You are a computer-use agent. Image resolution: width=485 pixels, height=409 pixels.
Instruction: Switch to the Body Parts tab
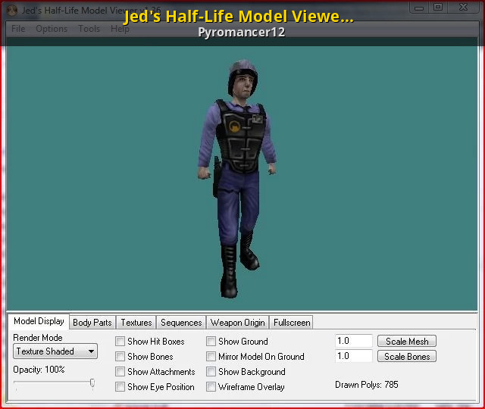click(x=92, y=323)
